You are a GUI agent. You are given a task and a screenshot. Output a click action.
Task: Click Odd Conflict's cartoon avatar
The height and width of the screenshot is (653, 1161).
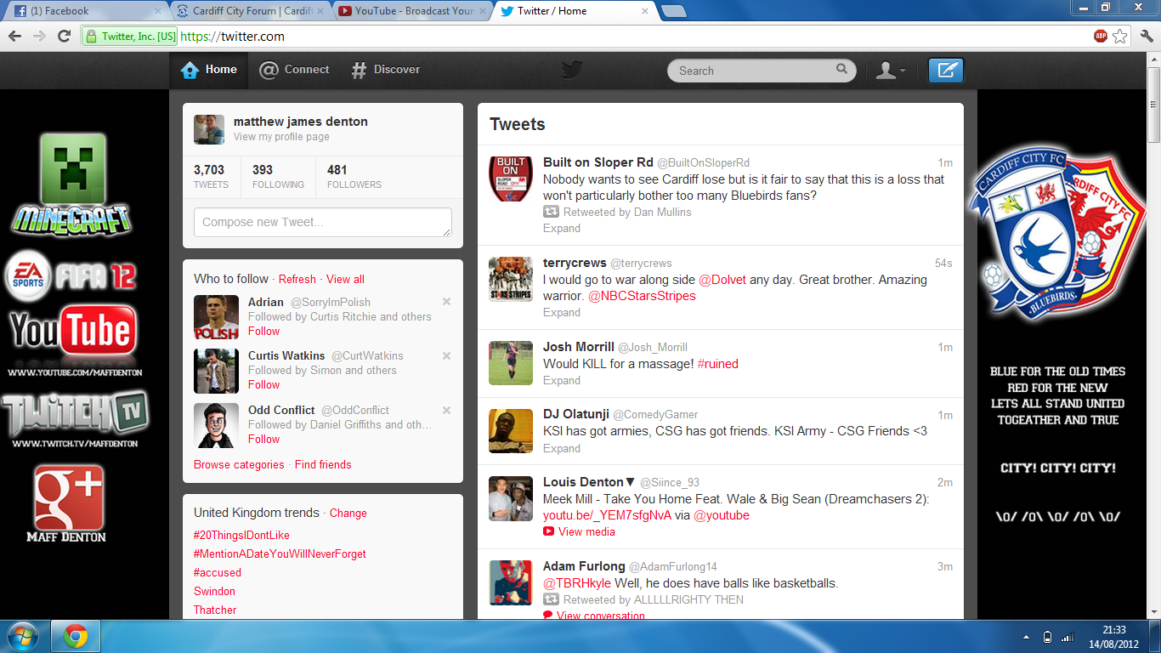point(216,425)
